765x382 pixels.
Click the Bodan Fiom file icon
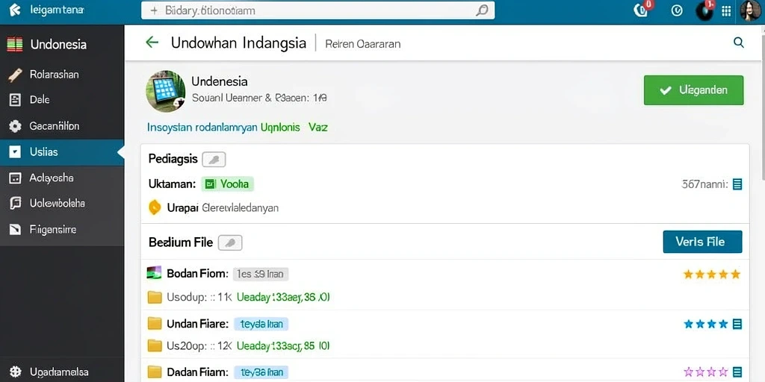154,273
